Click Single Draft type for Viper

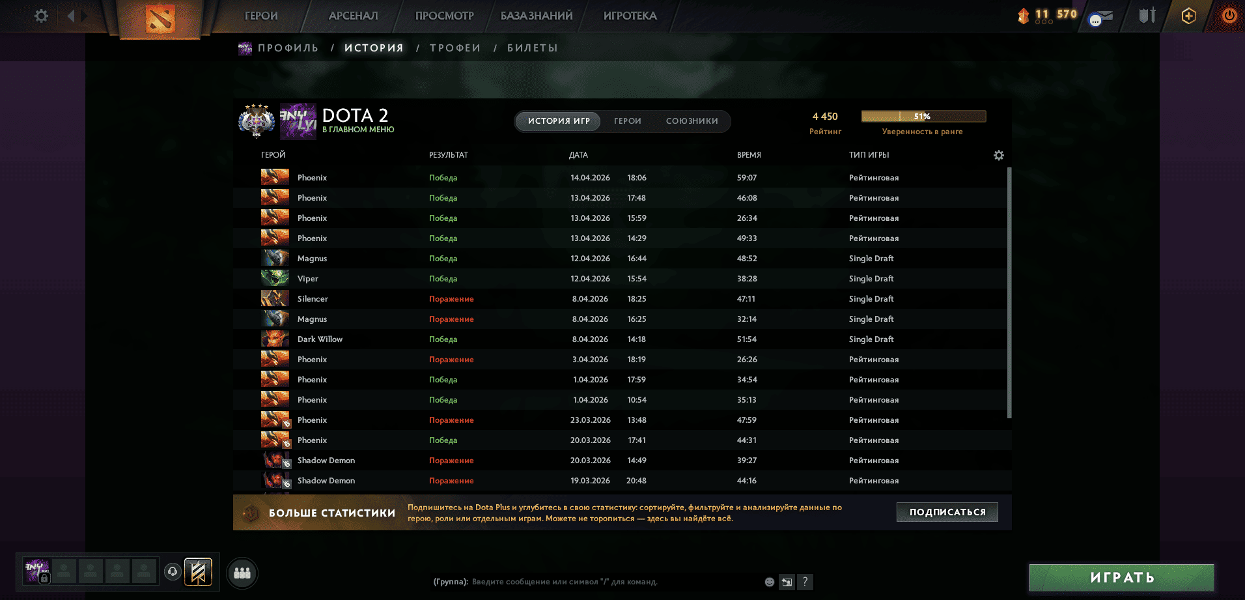[871, 279]
